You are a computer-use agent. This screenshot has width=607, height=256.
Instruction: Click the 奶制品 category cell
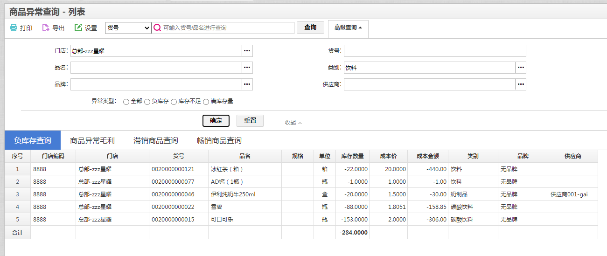(x=473, y=194)
